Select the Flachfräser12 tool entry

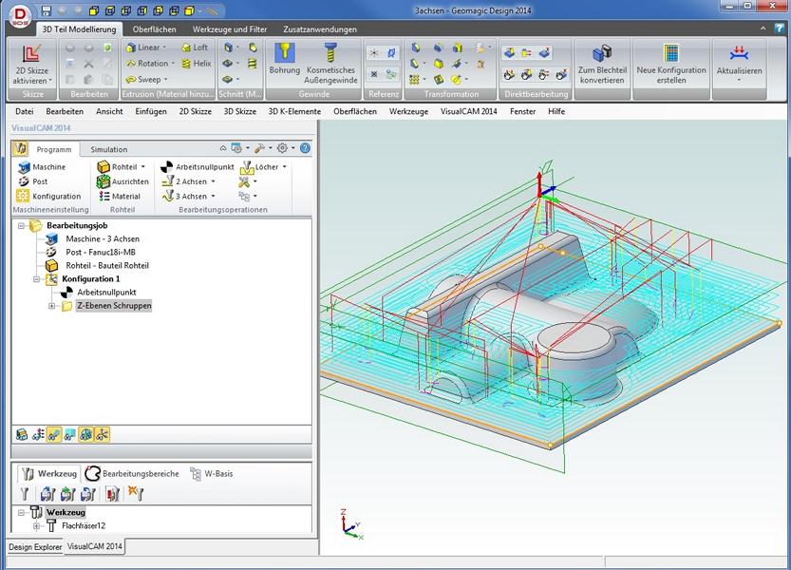click(x=84, y=526)
